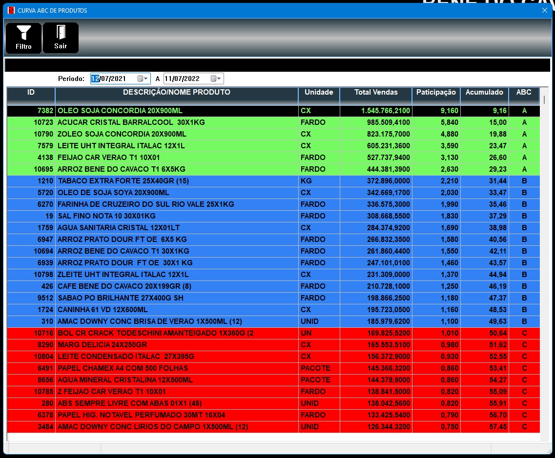Click the table vertical scrollbar thumb
Viewport: 555px width, 458px height.
tap(544, 100)
